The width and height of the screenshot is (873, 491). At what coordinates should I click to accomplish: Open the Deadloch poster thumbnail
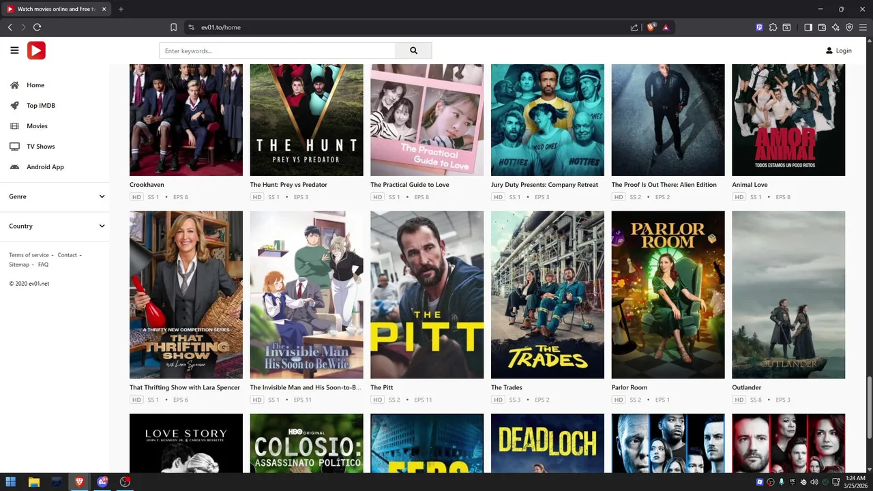click(548, 443)
